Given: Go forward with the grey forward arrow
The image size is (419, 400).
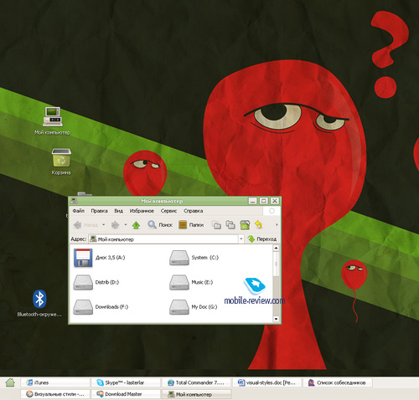Looking at the screenshot, I should pyautogui.click(x=116, y=225).
